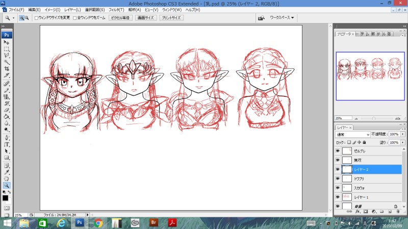
Task: Click the Go to Bridge icon
Action: tap(261, 18)
